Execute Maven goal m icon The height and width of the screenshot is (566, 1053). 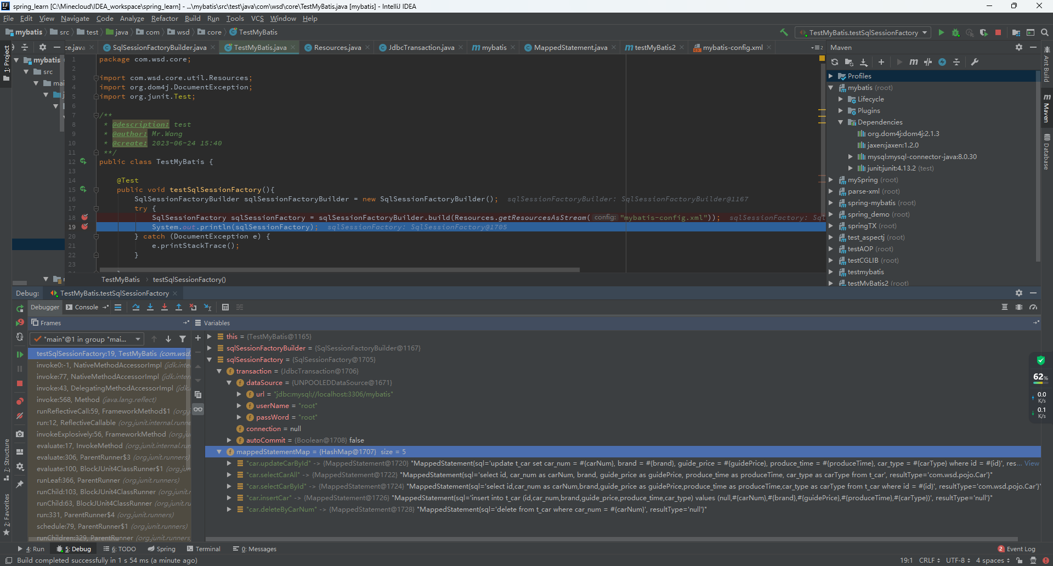pos(913,62)
